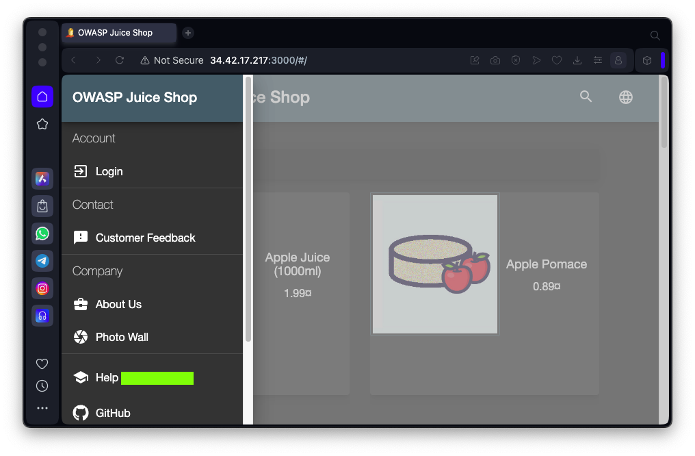Image resolution: width=695 pixels, height=456 pixels.
Task: Open the downloads toolbar icon
Action: [x=577, y=60]
